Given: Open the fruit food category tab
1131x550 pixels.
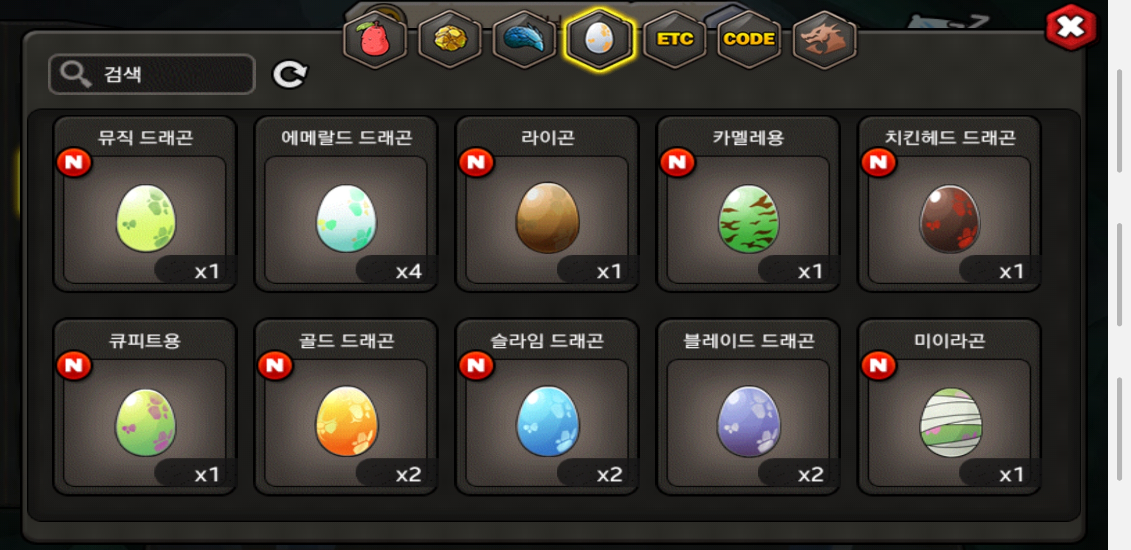Looking at the screenshot, I should 375,40.
